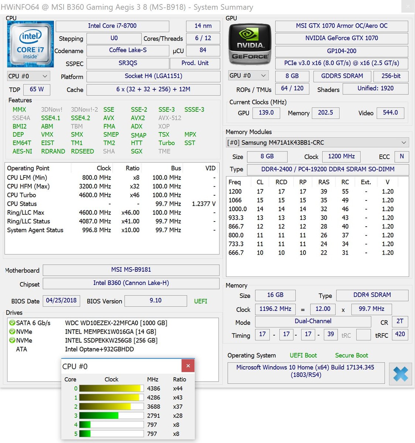Click the 1.2377 V CPU status VID value

tap(204, 204)
